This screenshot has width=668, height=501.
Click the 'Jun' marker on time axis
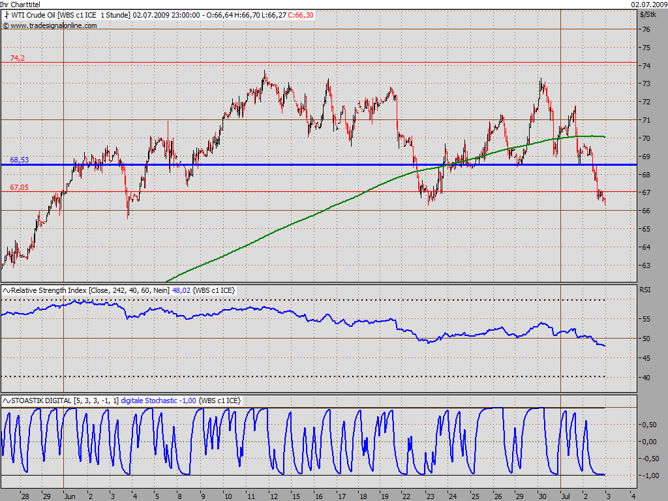tap(70, 496)
